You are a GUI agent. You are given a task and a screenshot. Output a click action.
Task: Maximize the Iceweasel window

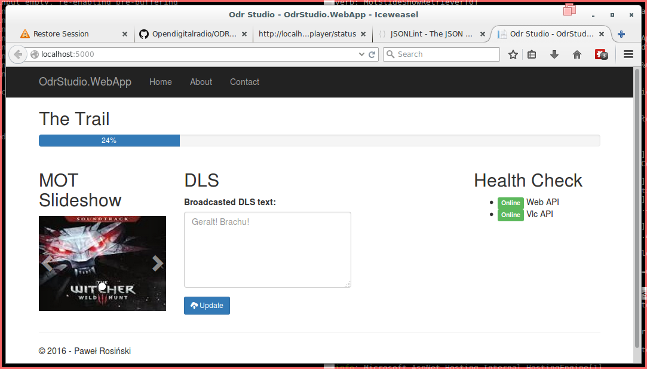612,15
